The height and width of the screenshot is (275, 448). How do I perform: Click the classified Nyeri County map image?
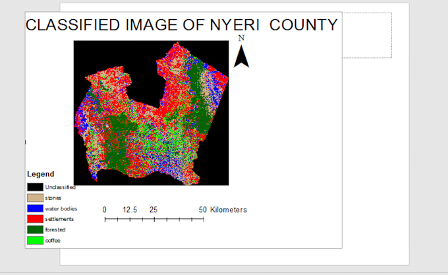pos(151,113)
